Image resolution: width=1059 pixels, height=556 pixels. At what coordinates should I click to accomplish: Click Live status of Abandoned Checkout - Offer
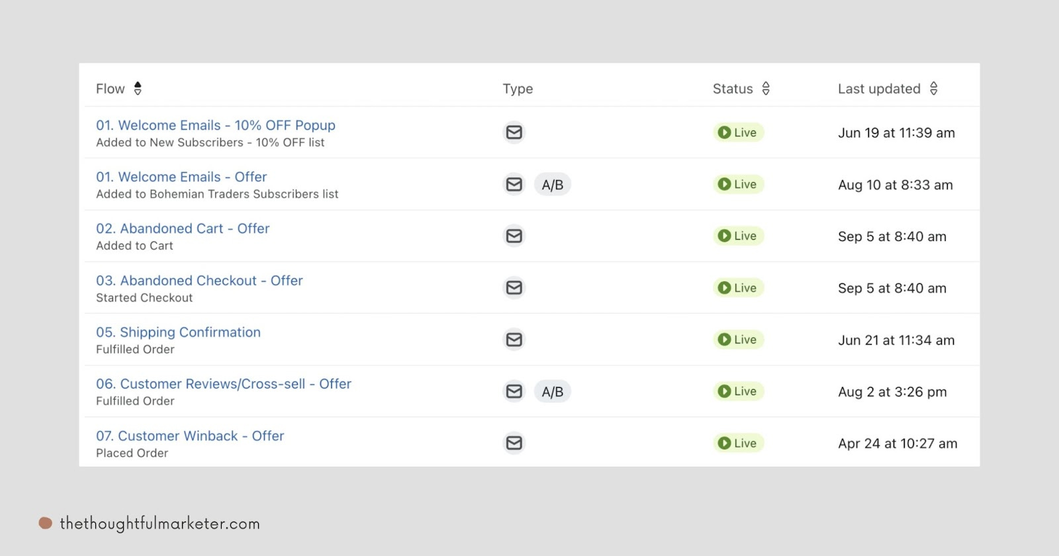[x=739, y=288]
